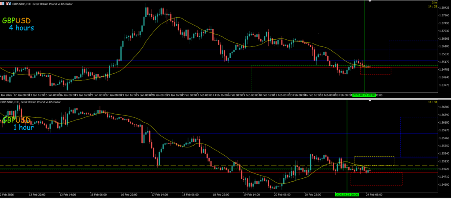The height and width of the screenshot is (199, 451).
Task: Select the yellow dashed rectangle on the H1 chart
Action: pyautogui.click(x=374, y=157)
